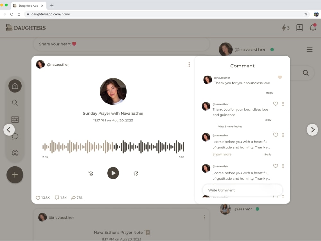Click the address bar URL
321x241 pixels.
coord(51,14)
